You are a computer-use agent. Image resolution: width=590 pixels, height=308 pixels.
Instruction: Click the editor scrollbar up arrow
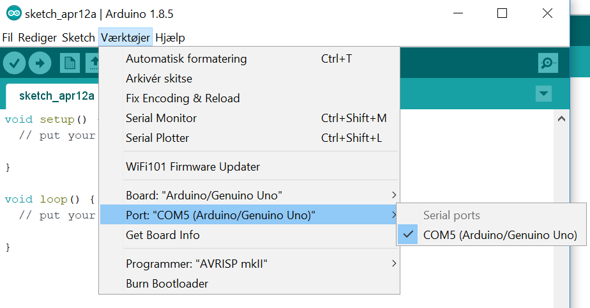coord(562,118)
